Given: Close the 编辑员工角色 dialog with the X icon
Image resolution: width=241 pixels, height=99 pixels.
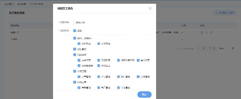Looking at the screenshot, I should click(150, 9).
